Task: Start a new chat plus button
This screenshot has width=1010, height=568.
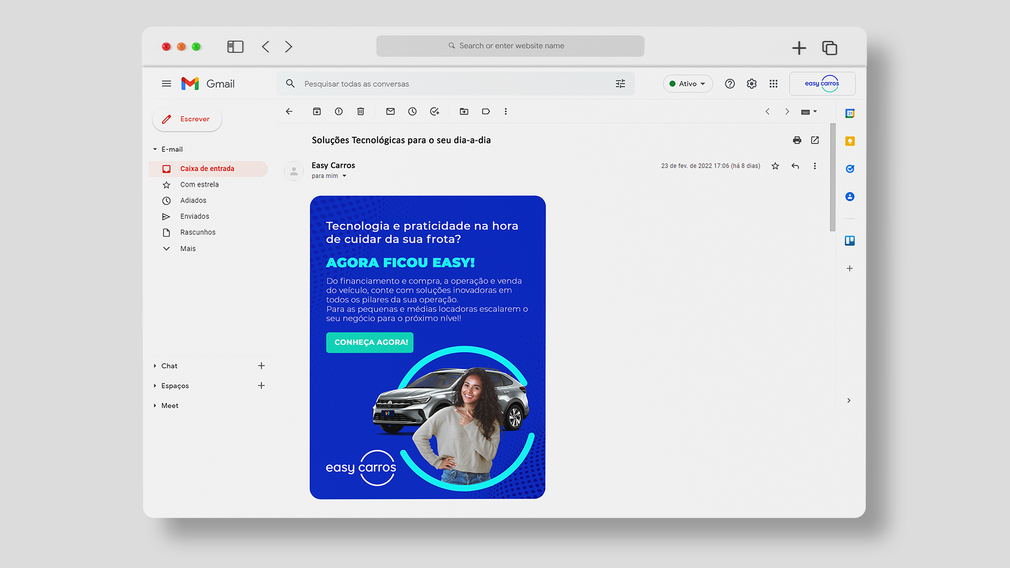Action: (261, 366)
